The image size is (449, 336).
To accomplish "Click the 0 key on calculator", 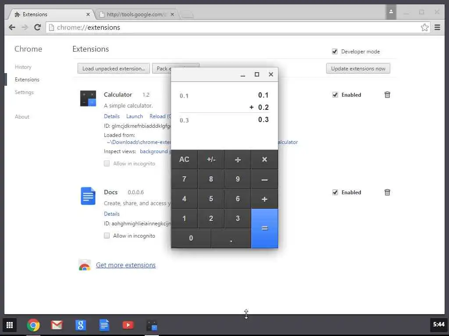I will tap(191, 238).
